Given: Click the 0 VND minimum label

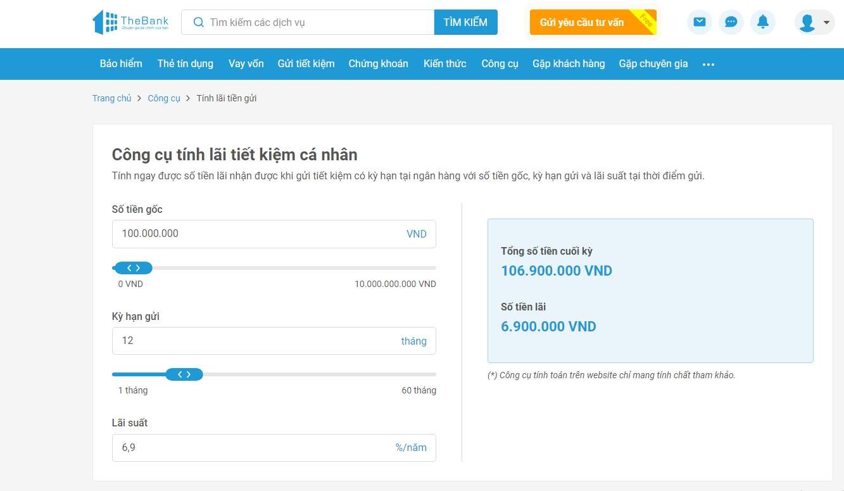Looking at the screenshot, I should 130,284.
